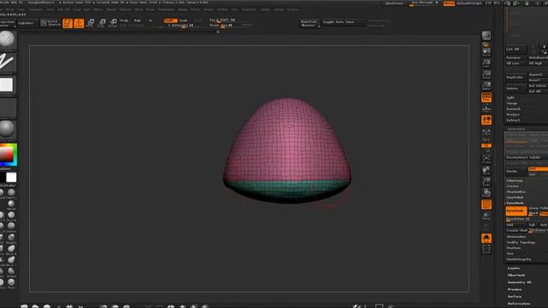Click the Frame mesh icon

tap(486, 159)
